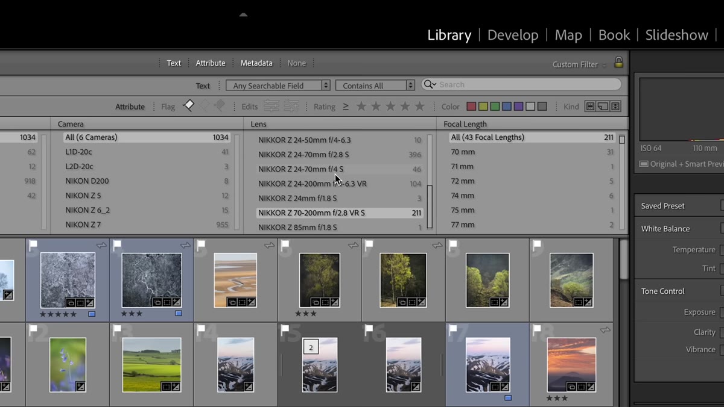The height and width of the screenshot is (407, 724).
Task: Select L1D-20c camera row
Action: click(147, 152)
